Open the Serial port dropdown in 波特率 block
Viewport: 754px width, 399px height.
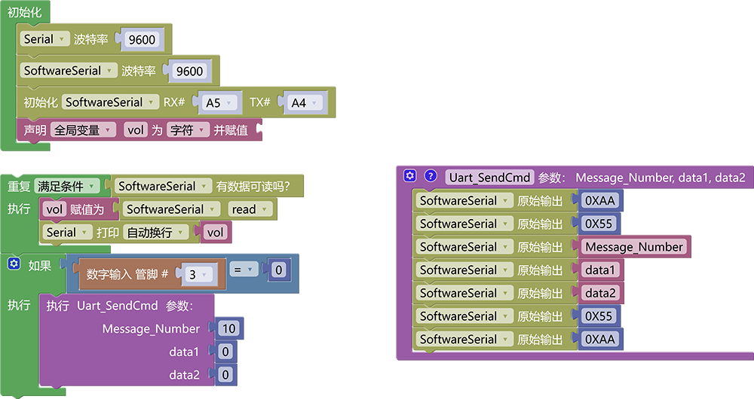44,39
